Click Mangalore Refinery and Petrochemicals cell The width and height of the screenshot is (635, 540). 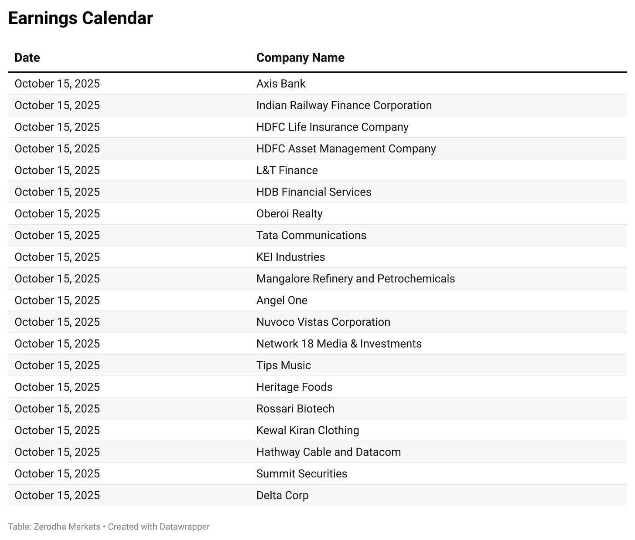(x=355, y=279)
